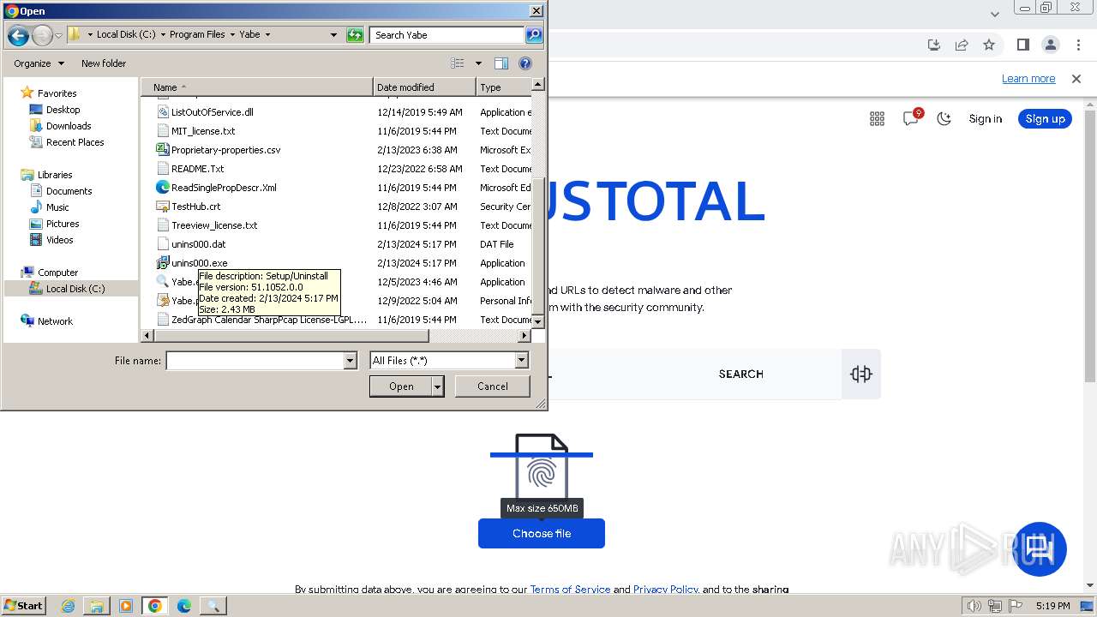1097x617 pixels.
Task: Open the SEARCH tab on VirusTotal
Action: click(741, 374)
